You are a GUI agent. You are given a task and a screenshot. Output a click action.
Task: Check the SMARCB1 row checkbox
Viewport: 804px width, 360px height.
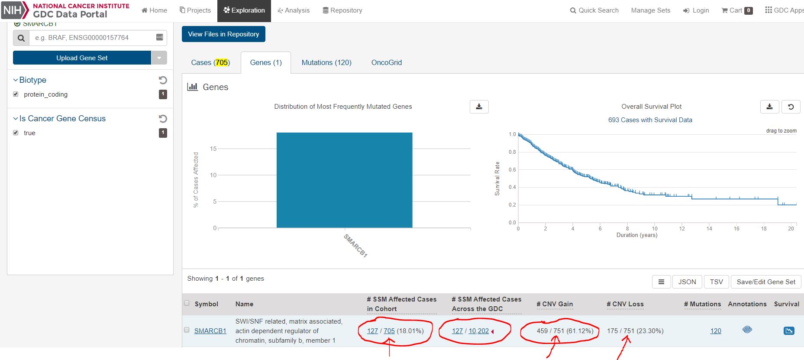(187, 330)
